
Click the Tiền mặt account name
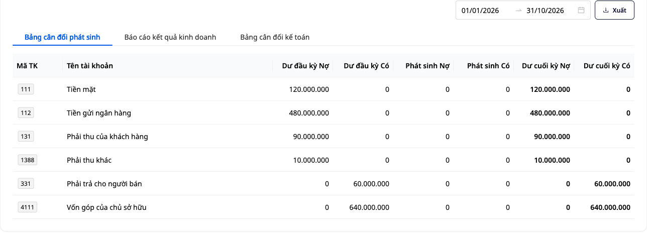tap(81, 89)
